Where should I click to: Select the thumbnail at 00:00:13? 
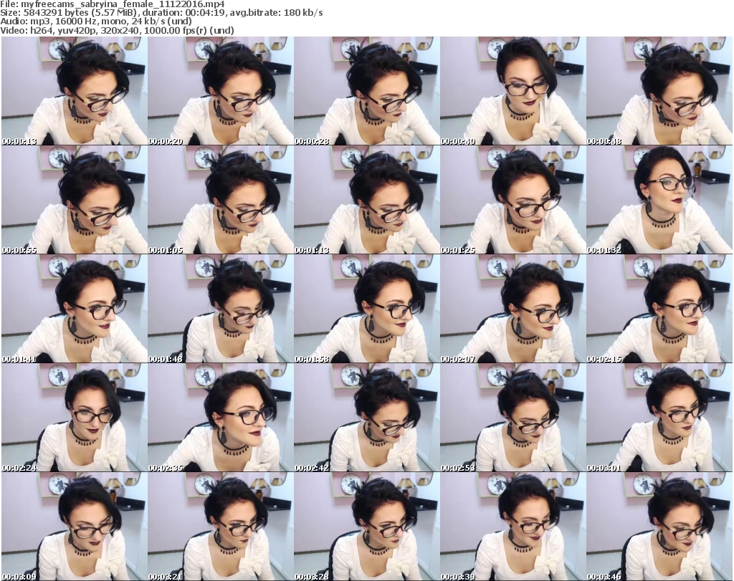(75, 91)
